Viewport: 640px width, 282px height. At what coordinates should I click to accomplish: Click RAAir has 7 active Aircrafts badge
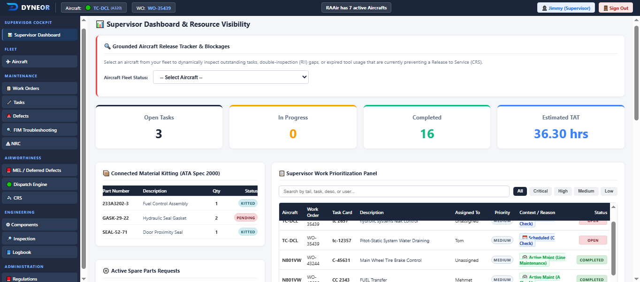(x=356, y=8)
